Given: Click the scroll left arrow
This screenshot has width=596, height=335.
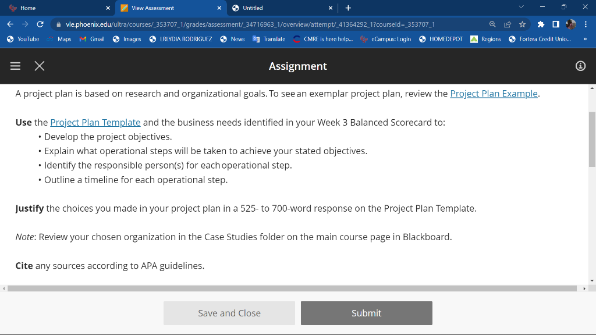Looking at the screenshot, I should coord(4,288).
